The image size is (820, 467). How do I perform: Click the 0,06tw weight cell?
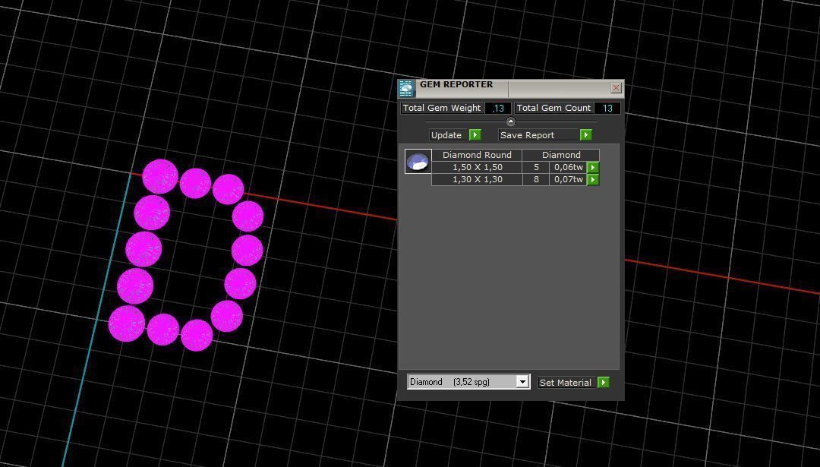click(569, 167)
